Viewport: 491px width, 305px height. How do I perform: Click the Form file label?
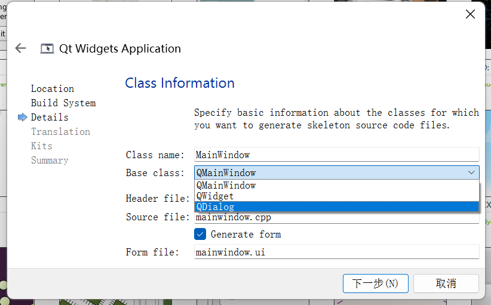tap(152, 252)
